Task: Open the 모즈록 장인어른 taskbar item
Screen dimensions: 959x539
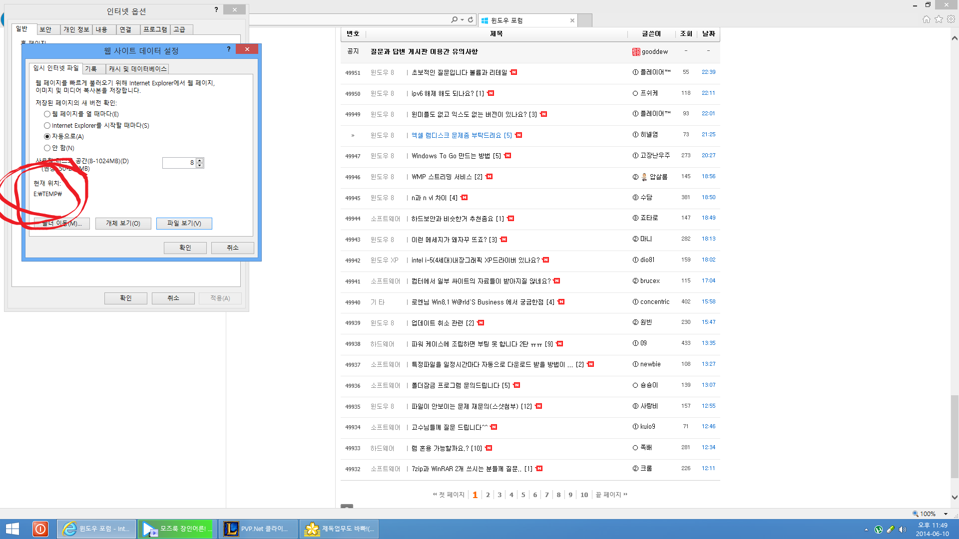Action: pos(177,529)
